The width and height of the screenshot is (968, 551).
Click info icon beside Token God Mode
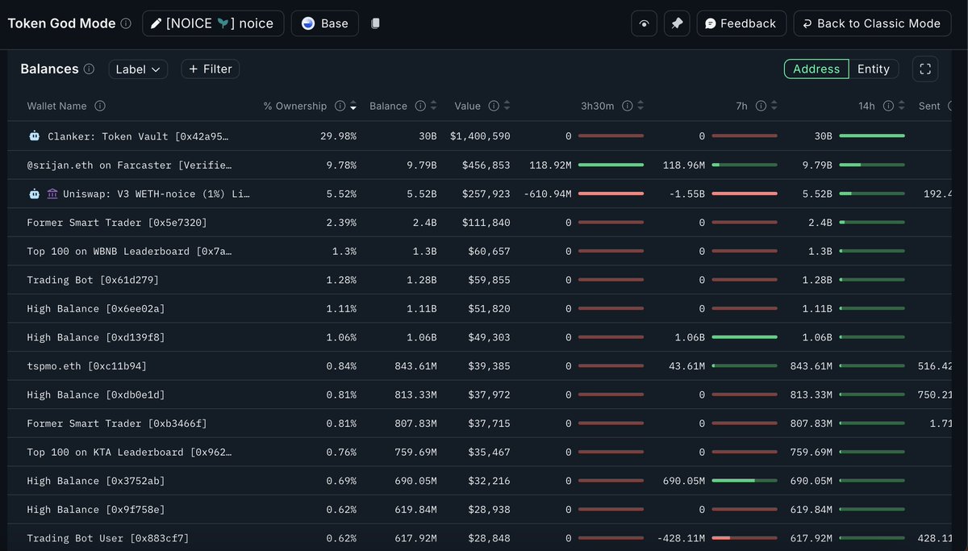coord(126,23)
